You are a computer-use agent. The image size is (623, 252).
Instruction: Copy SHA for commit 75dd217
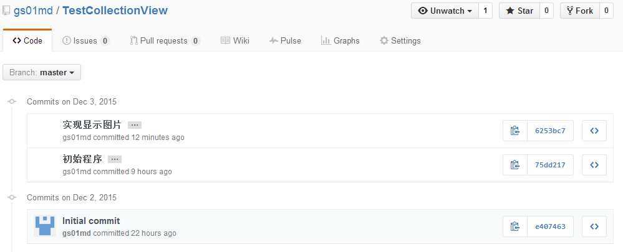515,165
